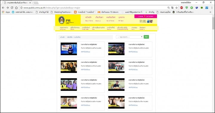Open the orange M bookmark
The image size is (215, 113).
click(108, 12)
